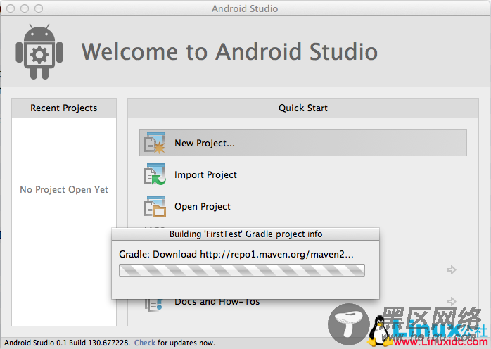491x349 pixels.
Task: Click the 'Gradle: Download http://repo1.maven.org' message
Action: pos(236,254)
